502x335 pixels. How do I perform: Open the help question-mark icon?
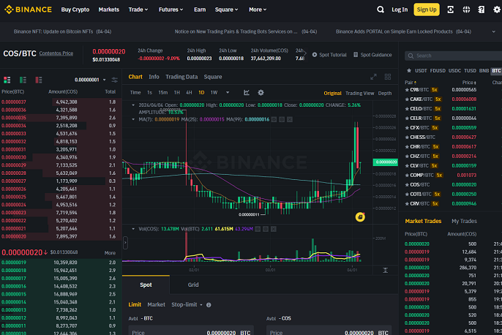pyautogui.click(x=482, y=10)
